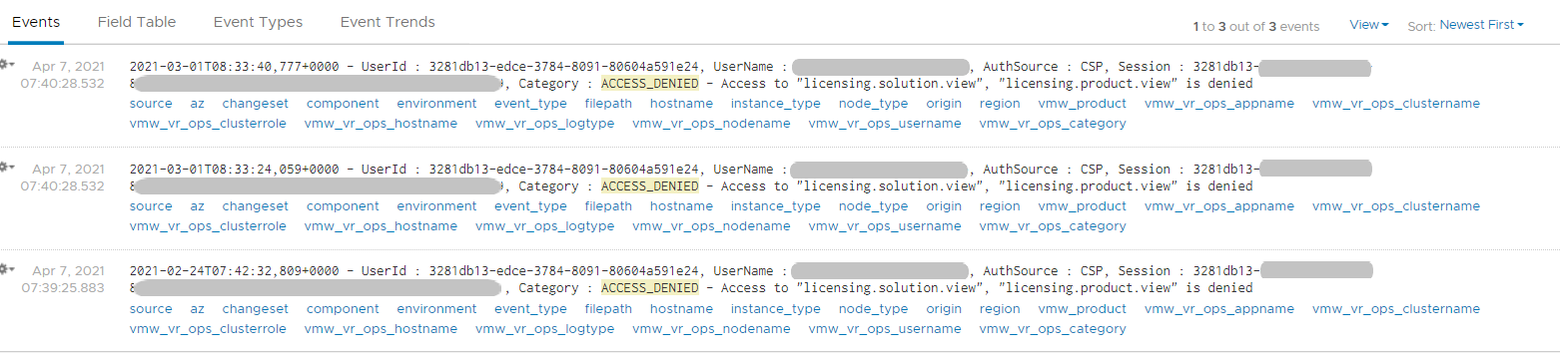Click the '1 to 3 out of 3 events' counter
The height and width of the screenshot is (359, 1560).
[1255, 26]
